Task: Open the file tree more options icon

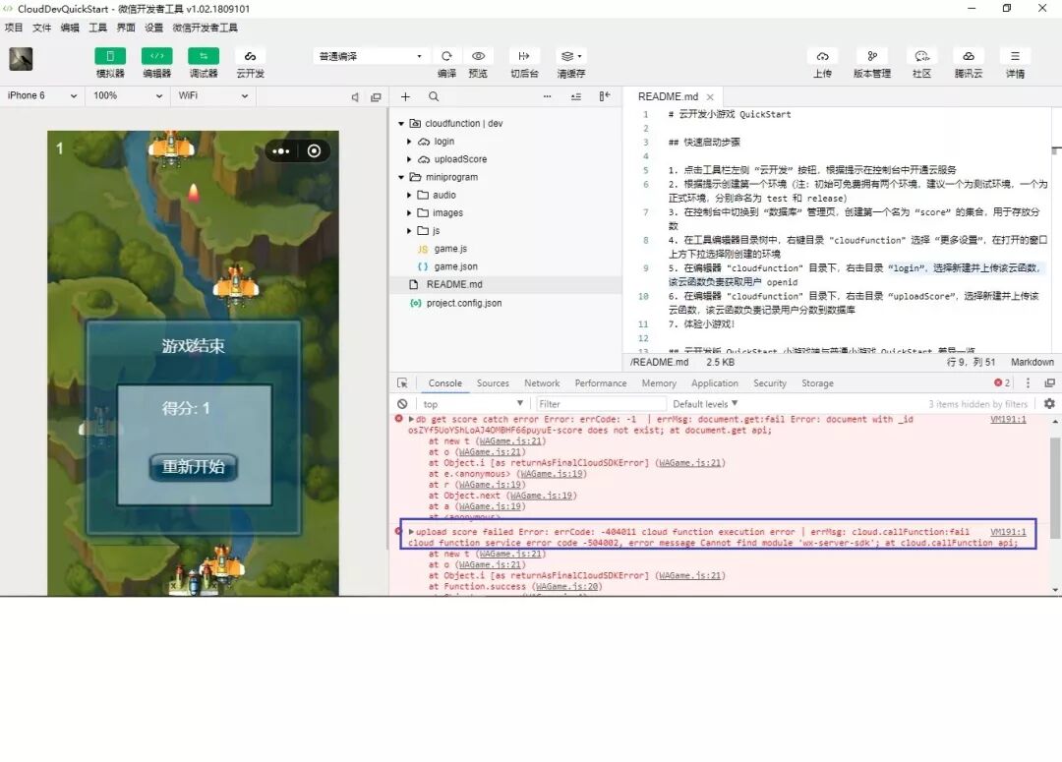Action: coord(547,97)
